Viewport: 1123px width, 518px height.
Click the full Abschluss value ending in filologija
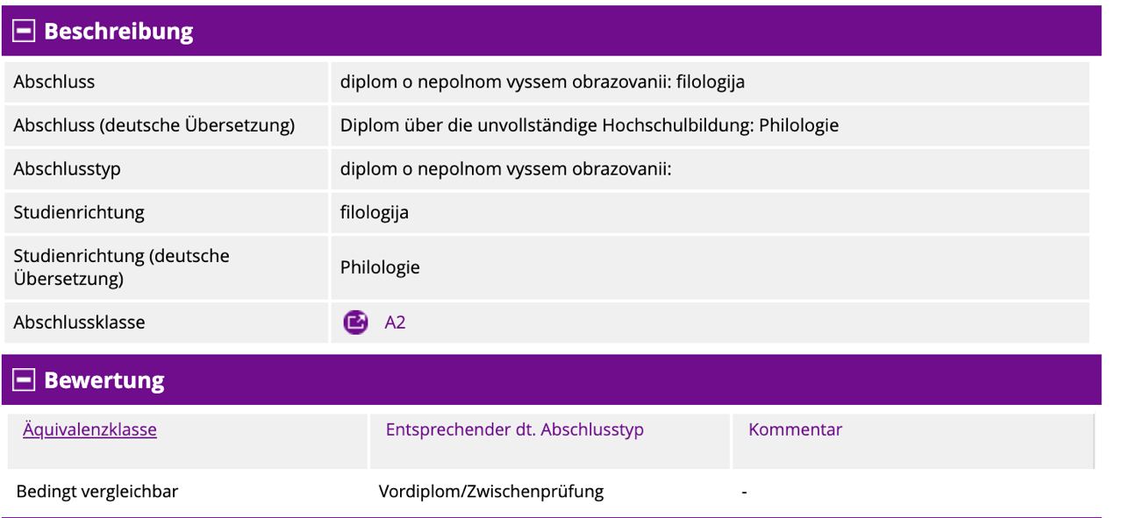tap(542, 82)
